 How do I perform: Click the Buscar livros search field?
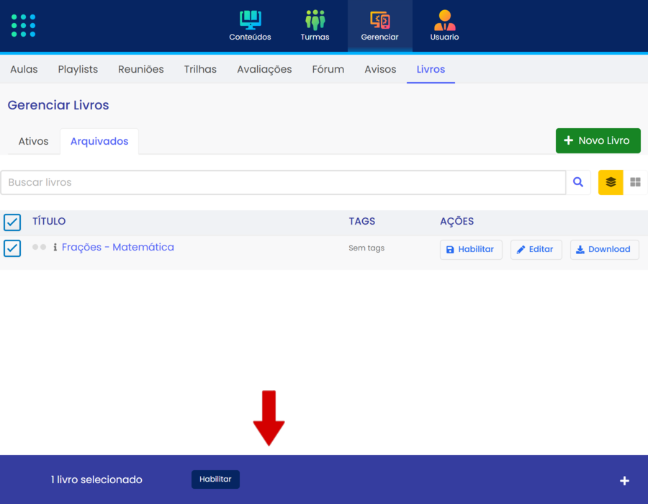(283, 183)
